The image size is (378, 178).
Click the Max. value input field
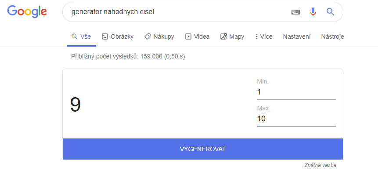pos(296,119)
